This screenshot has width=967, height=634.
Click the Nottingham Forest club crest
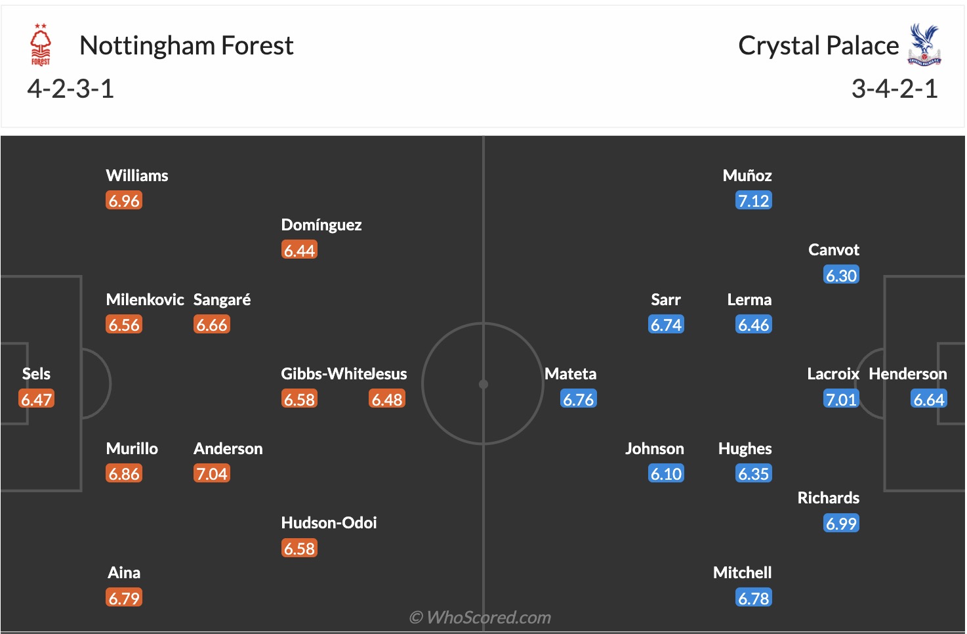[x=41, y=45]
